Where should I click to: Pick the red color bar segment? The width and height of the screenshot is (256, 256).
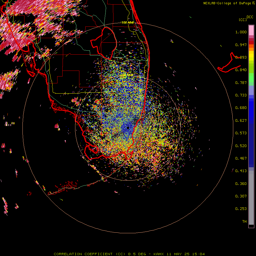coord(251,43)
